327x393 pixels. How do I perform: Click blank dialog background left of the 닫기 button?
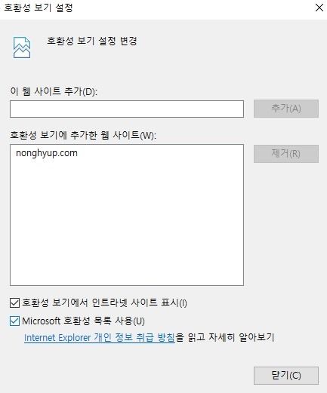(126, 376)
